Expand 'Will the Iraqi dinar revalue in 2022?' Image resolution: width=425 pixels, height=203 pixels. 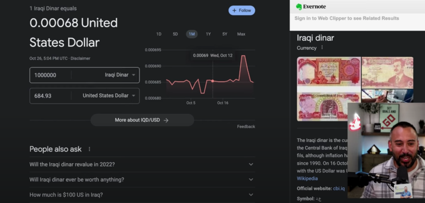[x=142, y=164]
